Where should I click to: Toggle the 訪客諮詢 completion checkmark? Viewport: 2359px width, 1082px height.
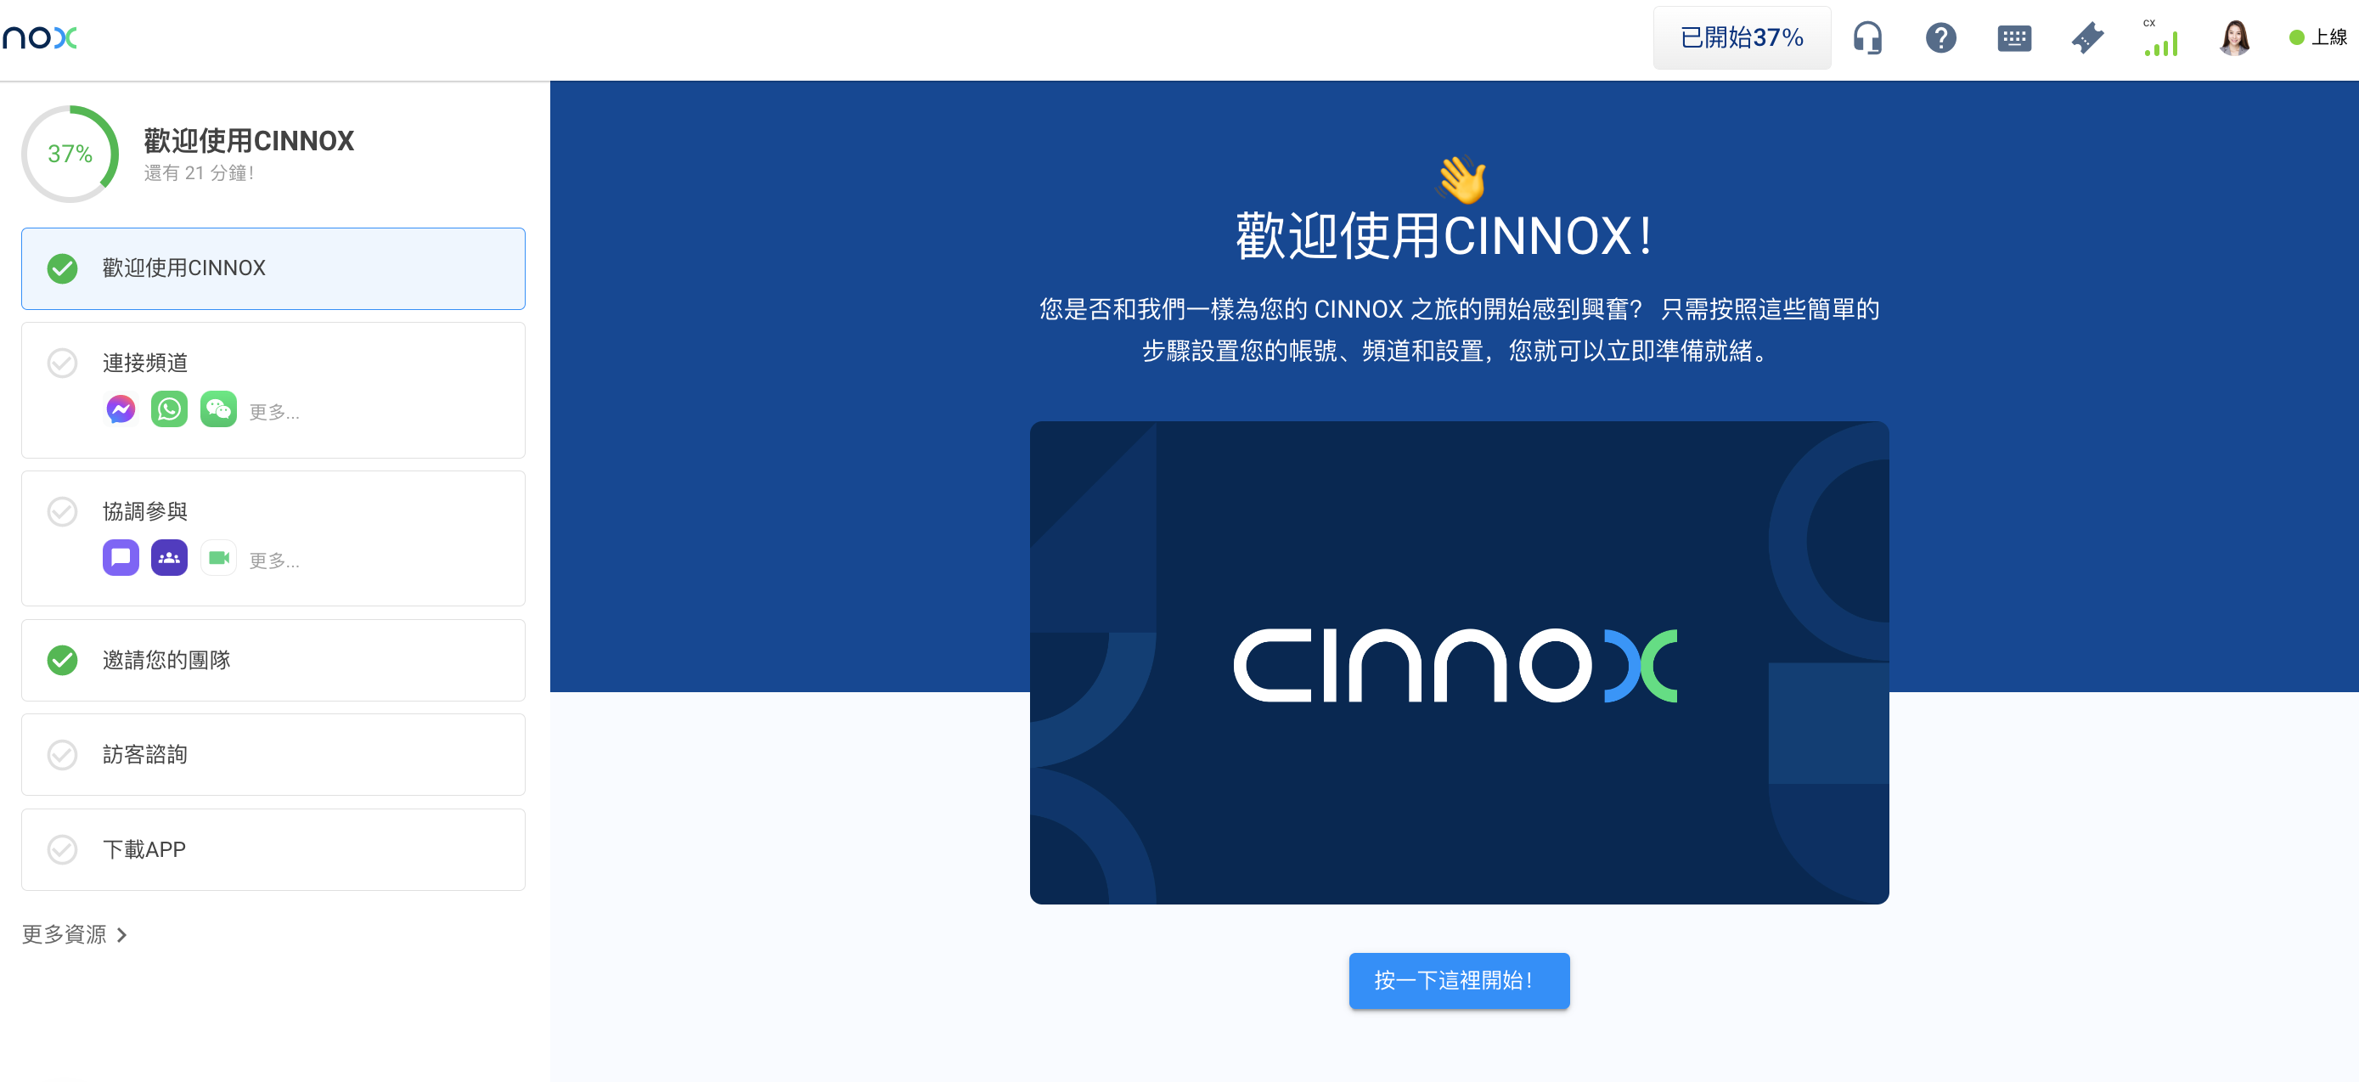click(62, 755)
